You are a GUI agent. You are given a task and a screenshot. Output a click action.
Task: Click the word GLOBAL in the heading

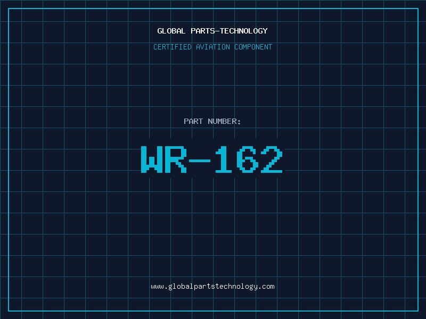click(x=171, y=31)
